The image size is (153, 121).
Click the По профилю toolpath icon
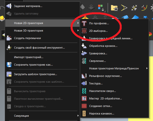click(84, 23)
